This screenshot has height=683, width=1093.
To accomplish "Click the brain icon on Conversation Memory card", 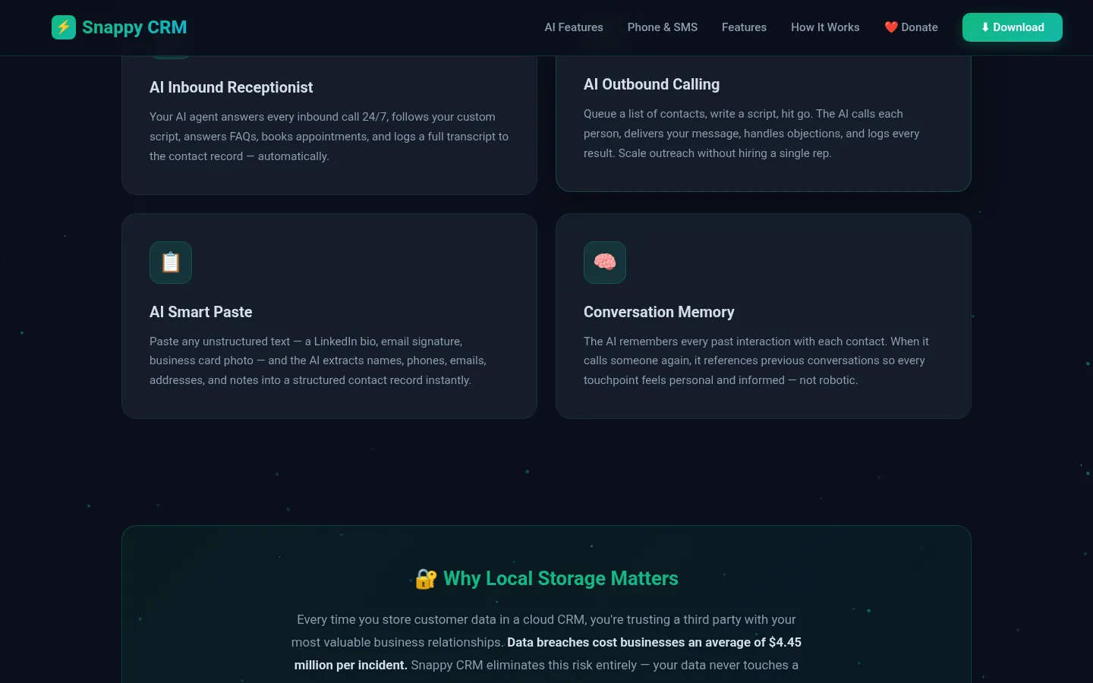I will coord(605,263).
